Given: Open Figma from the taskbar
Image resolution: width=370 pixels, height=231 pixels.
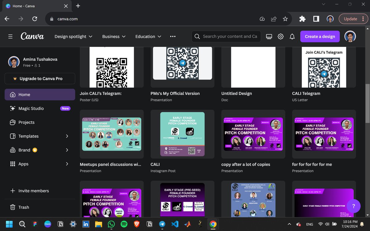Looking at the screenshot, I should [35, 224].
